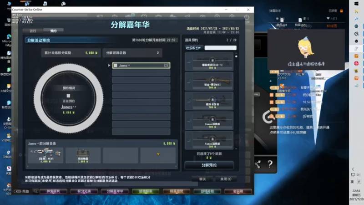Click the item list scrollbar thumb
Screen dimensions: 364x205
[x=236, y=56]
